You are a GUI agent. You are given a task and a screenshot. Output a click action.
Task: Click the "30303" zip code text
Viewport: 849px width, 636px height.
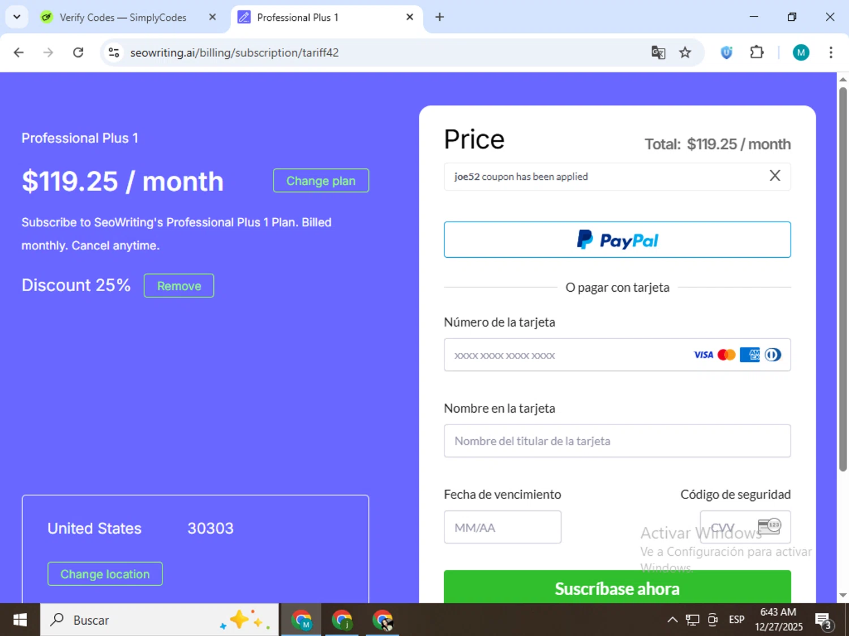211,528
